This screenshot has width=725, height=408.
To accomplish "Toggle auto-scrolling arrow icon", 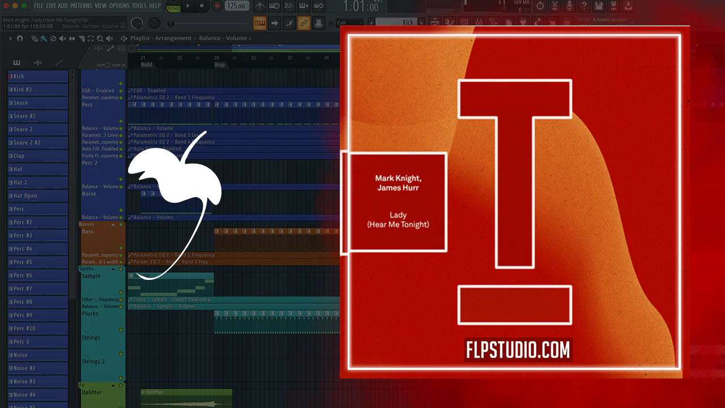I will point(274,23).
